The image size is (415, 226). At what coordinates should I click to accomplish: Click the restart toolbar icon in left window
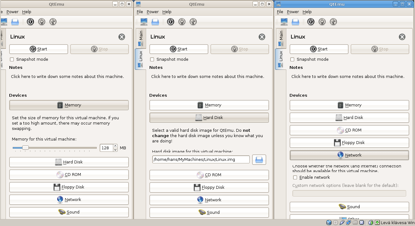(53, 22)
